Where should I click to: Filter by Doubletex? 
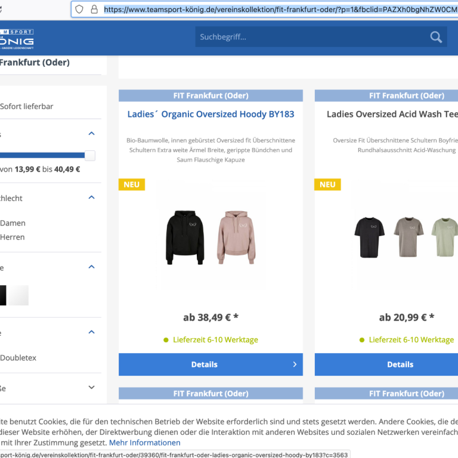coord(18,358)
